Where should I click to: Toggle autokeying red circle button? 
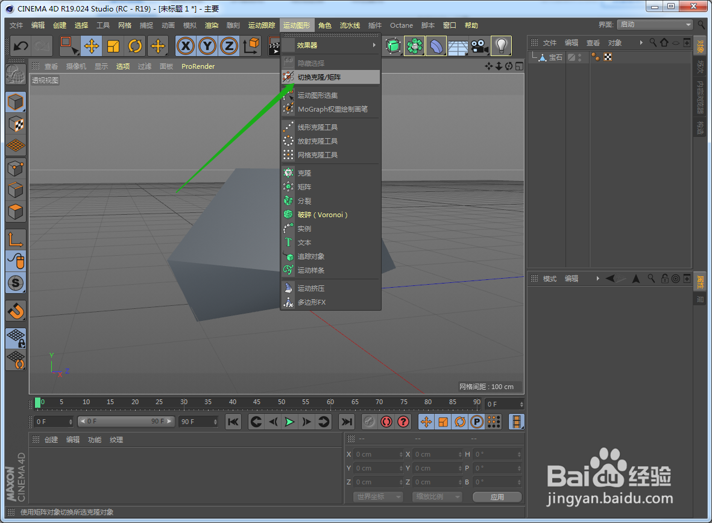[x=386, y=422]
